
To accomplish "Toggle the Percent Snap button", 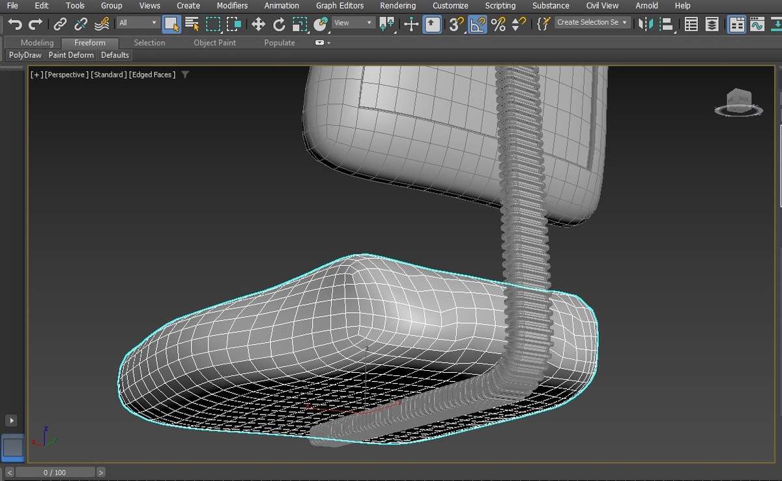I will [499, 24].
